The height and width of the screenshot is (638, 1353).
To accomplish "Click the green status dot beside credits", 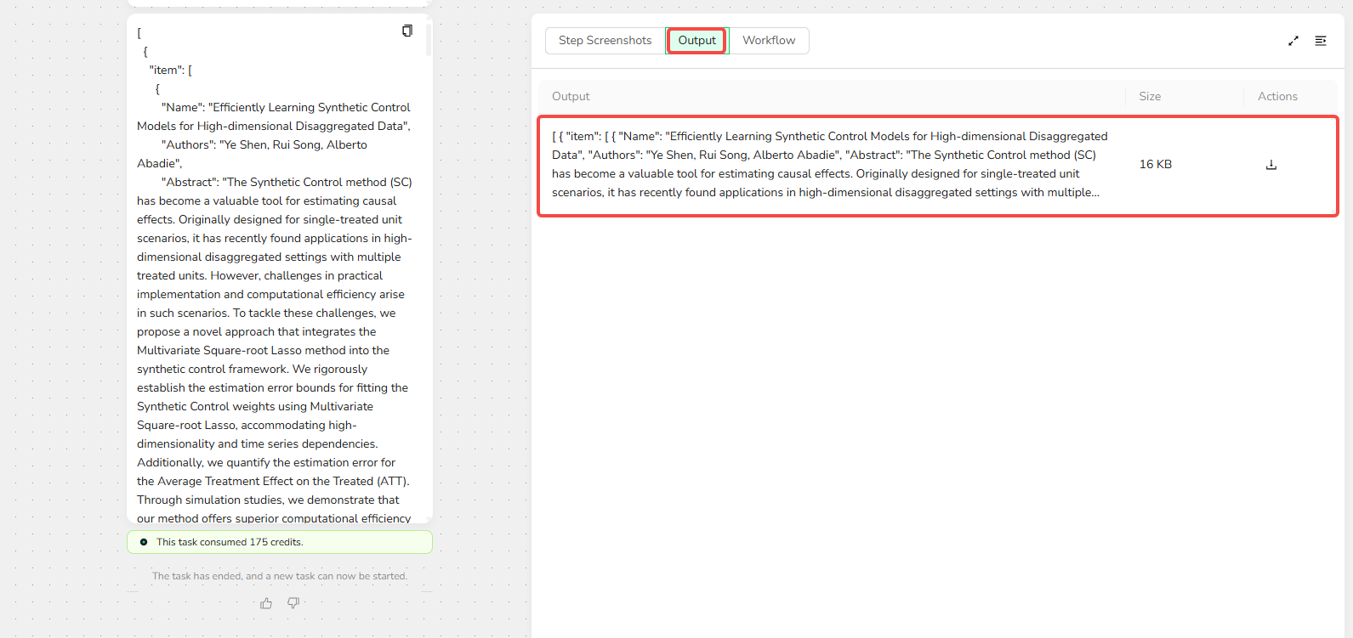I will point(144,542).
